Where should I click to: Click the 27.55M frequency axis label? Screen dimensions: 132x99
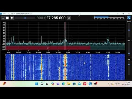(x=118, y=52)
